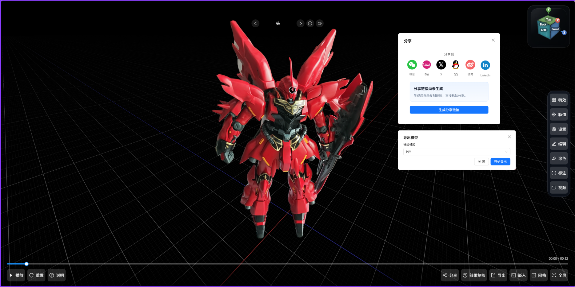Open 说明 help instructions
575x287 pixels.
(x=57, y=275)
